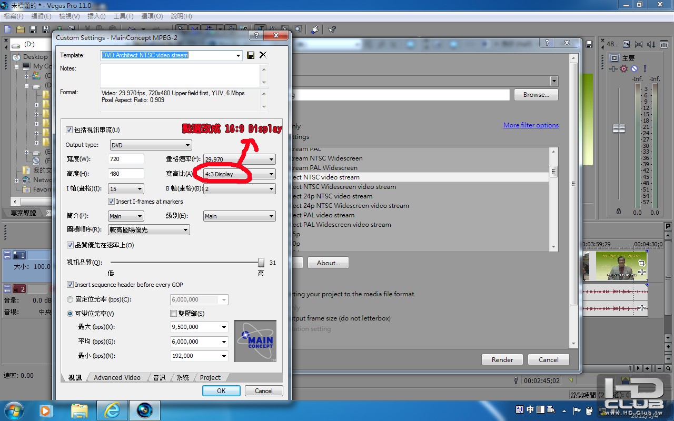674x421 pixels.
Task: Click the master volume fader handle
Action: click(619, 128)
